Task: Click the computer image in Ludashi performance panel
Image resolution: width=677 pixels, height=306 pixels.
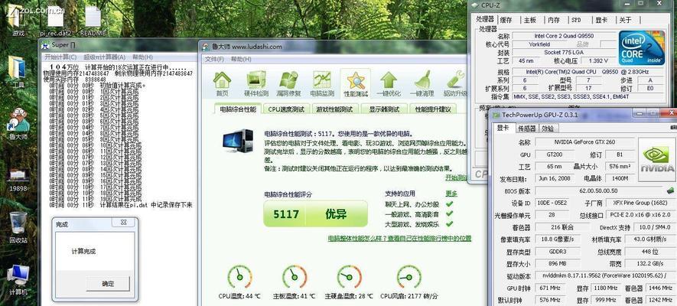Action: tap(237, 141)
